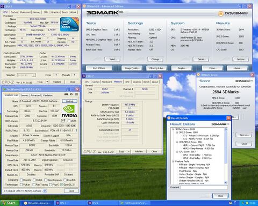This screenshot has height=206, width=258.
Task: Toggle the Ray Tracing checkbox
Action: (x=34, y=185)
